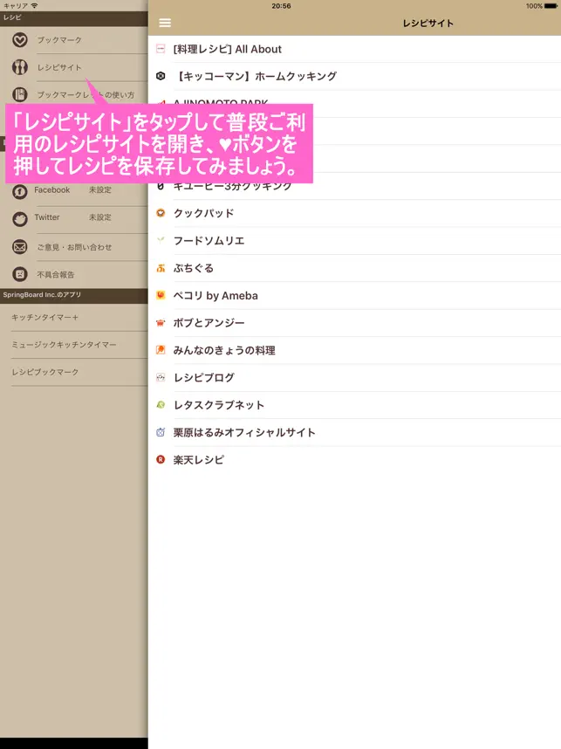Tap the Kikkoman hexagon favicon
Image resolution: width=561 pixels, height=749 pixels.
161,76
